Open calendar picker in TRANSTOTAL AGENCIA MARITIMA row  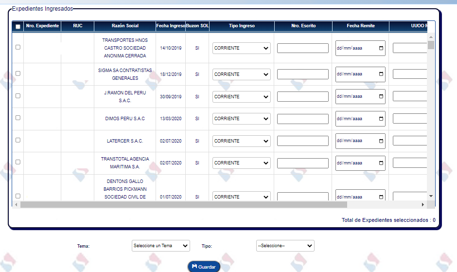pyautogui.click(x=381, y=163)
